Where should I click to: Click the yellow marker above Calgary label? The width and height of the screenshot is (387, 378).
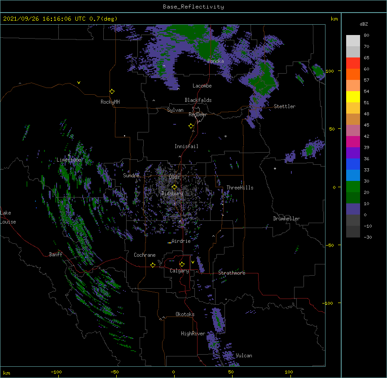pos(182,264)
